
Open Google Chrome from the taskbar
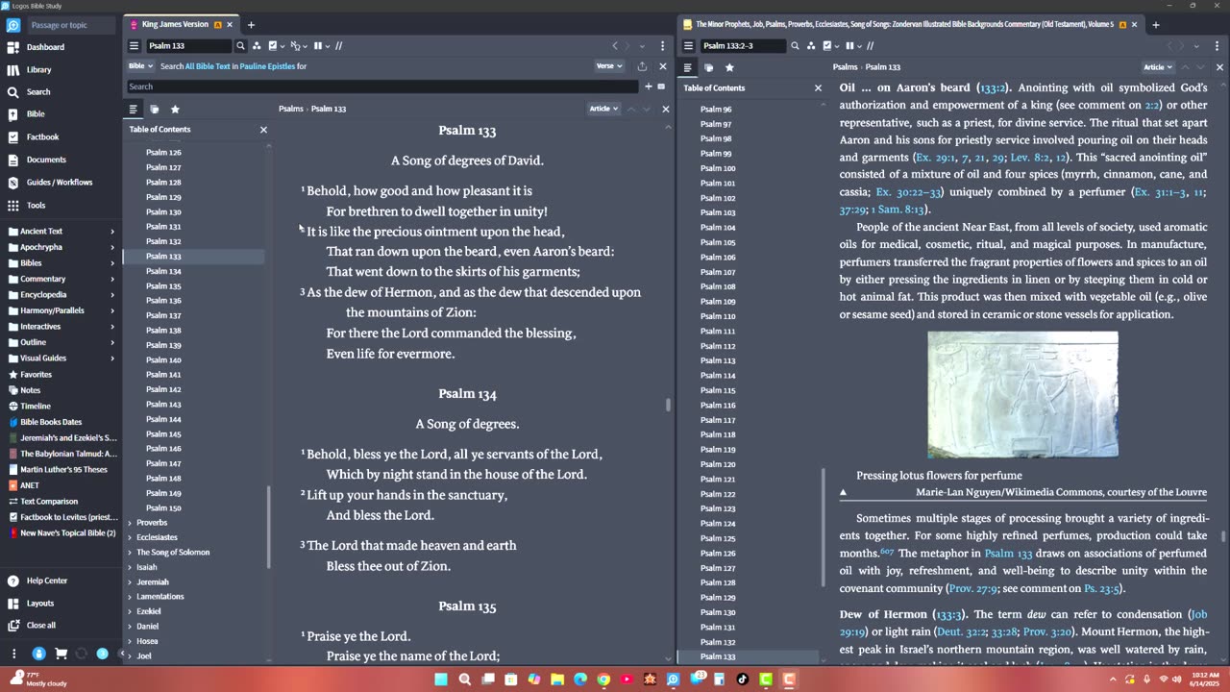pyautogui.click(x=603, y=680)
